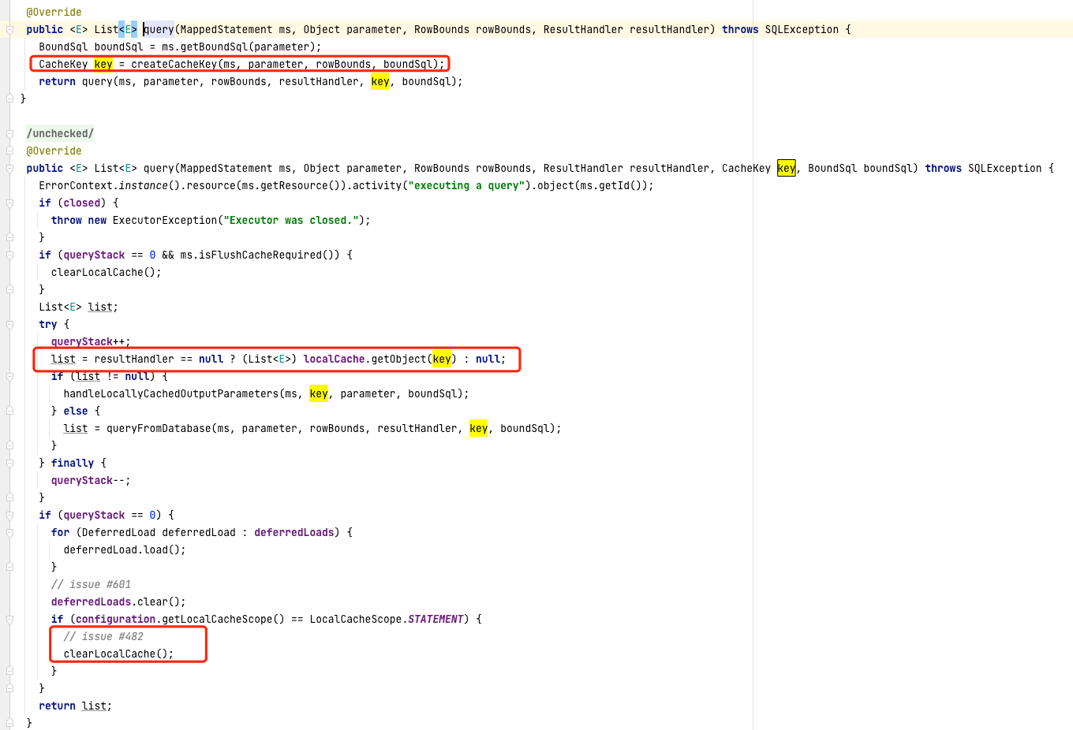Click the queryStack-- statement
The width and height of the screenshot is (1073, 730).
(91, 480)
